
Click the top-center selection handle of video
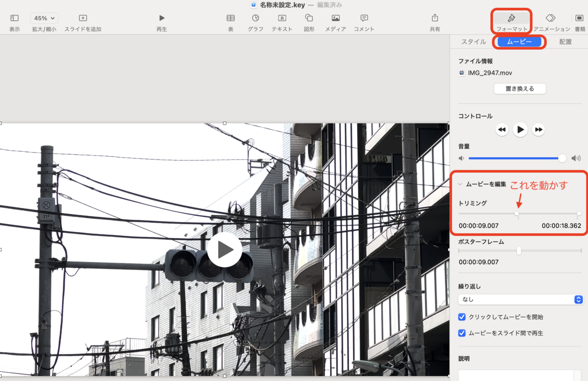pyautogui.click(x=224, y=123)
